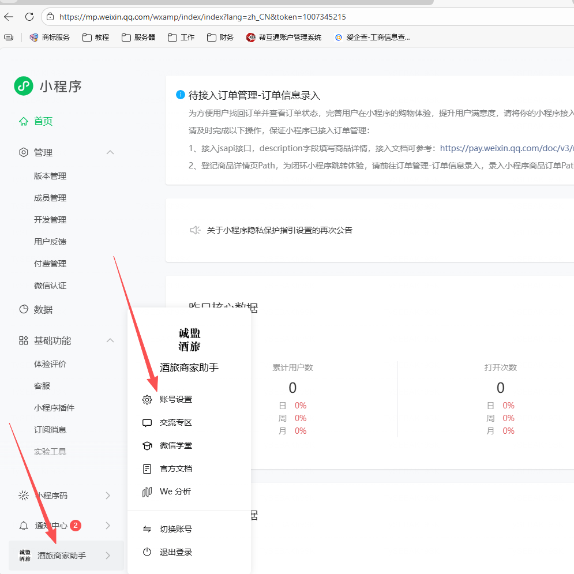
Task: Click the browser address bar URL
Action: [x=202, y=17]
